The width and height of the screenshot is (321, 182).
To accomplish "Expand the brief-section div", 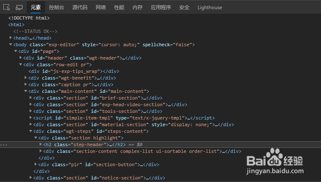I will click(31, 98).
